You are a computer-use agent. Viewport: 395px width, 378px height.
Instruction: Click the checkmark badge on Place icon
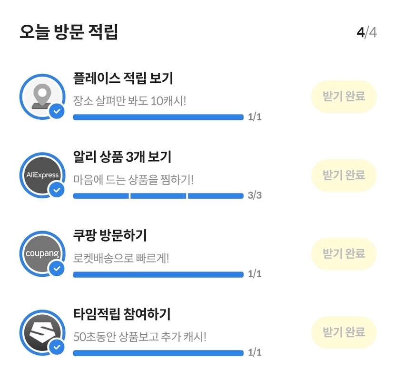[x=57, y=112]
